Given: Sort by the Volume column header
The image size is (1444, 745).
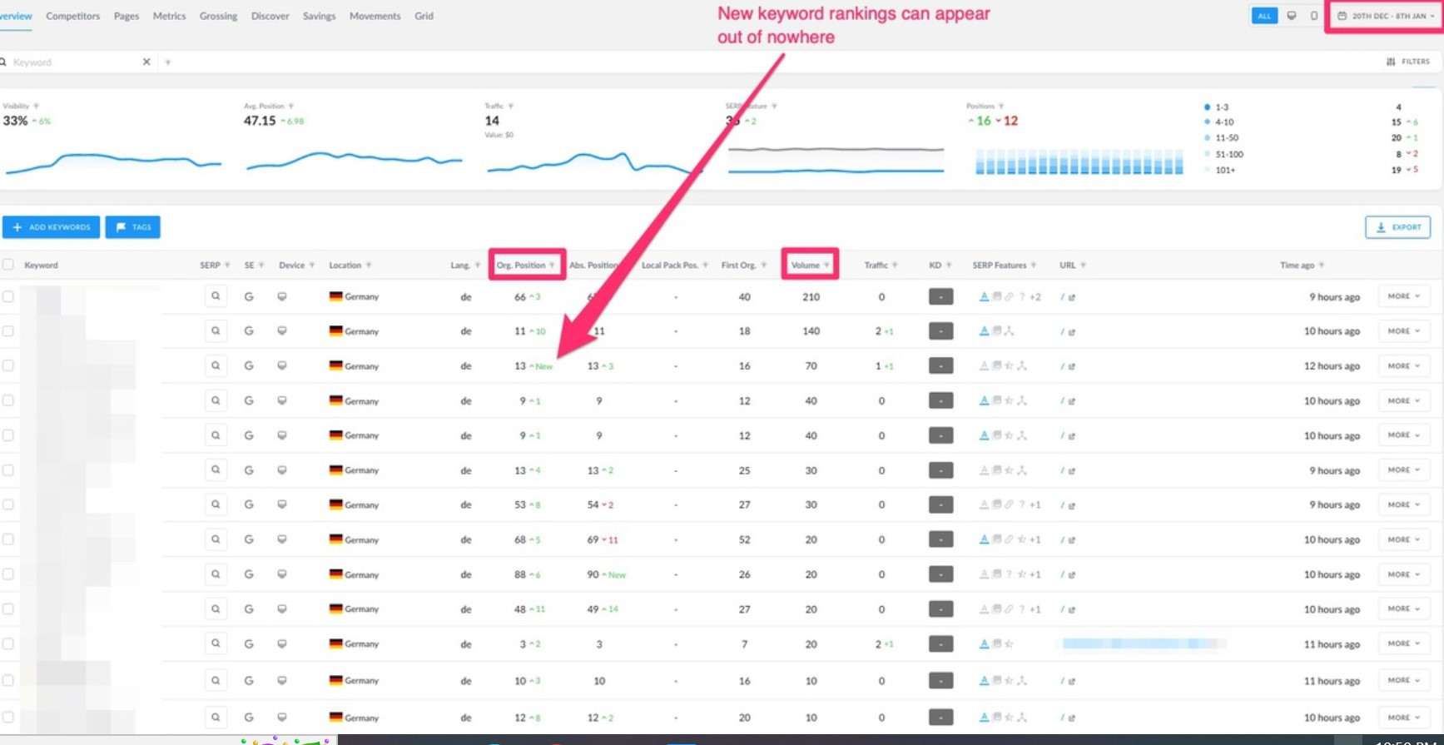Looking at the screenshot, I should [x=806, y=265].
